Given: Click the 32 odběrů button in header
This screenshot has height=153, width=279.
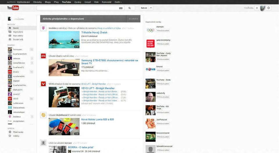Looking at the screenshot, I should point(133,19).
